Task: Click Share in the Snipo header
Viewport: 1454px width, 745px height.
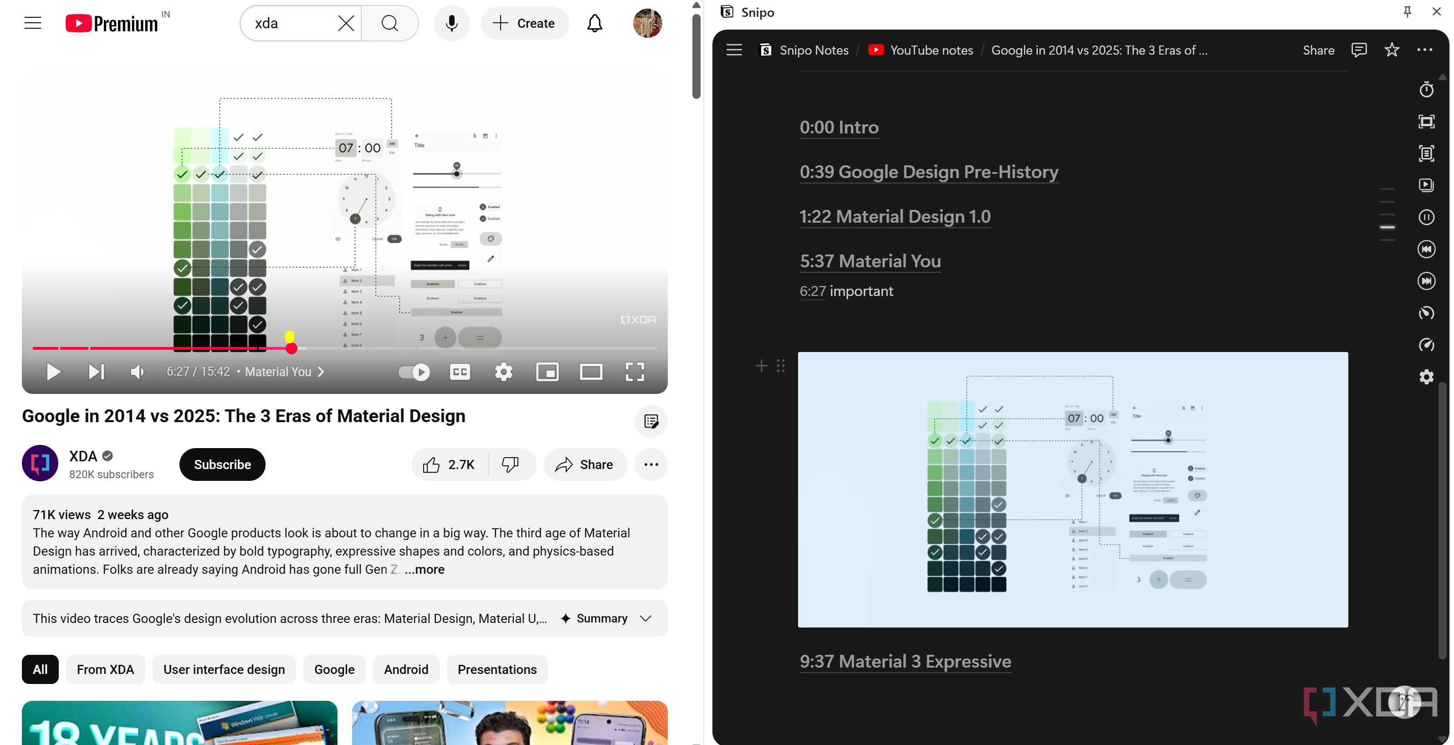Action: pos(1318,50)
